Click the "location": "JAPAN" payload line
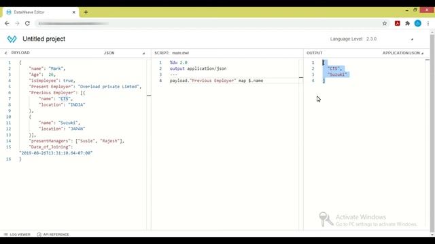The image size is (435, 244). (62, 129)
